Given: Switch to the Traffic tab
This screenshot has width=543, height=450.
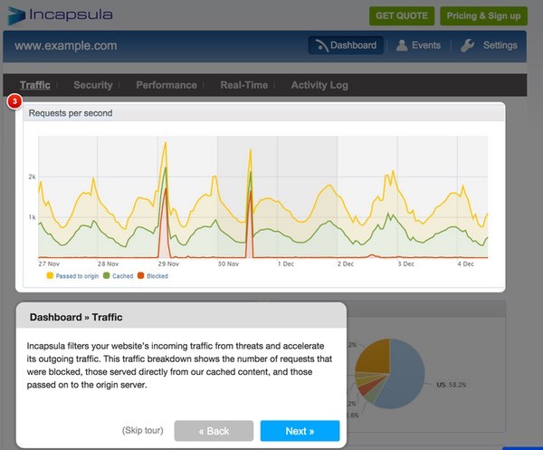Looking at the screenshot, I should coord(35,85).
